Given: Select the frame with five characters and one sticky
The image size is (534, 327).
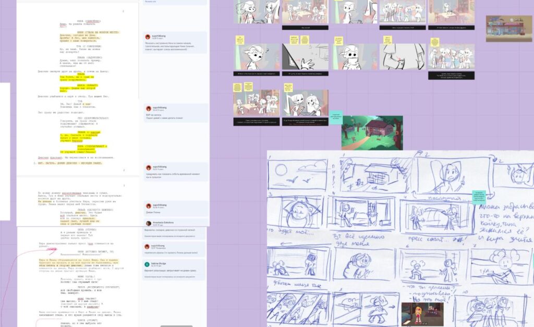Looking at the screenshot, I should point(451,57).
